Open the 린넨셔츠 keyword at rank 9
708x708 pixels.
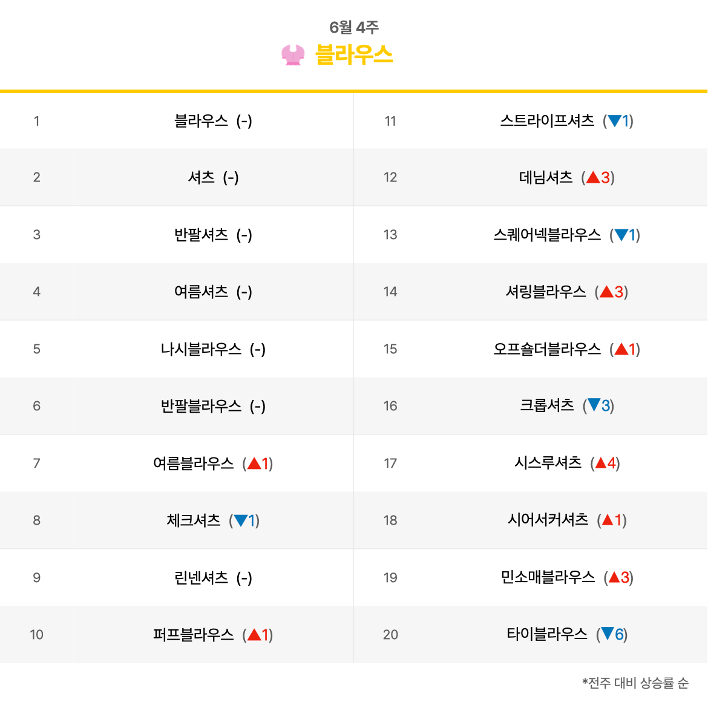point(201,578)
